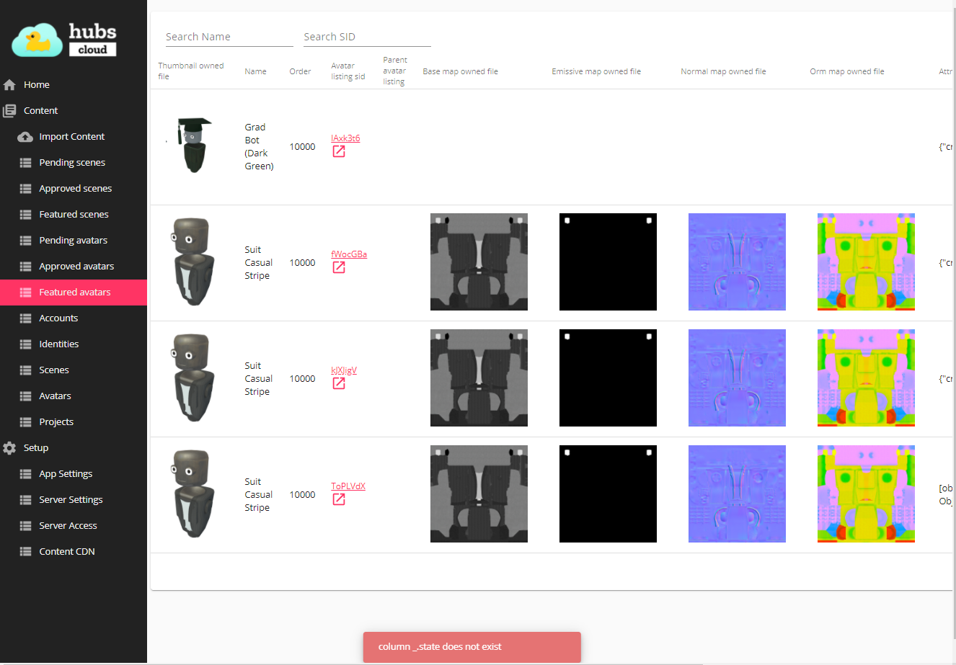The height and width of the screenshot is (665, 956).
Task: Click the Import Content cloud upload icon
Action: coord(25,137)
